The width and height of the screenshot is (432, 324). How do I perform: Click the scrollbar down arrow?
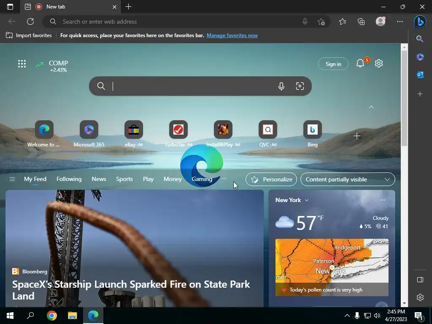[404, 304]
